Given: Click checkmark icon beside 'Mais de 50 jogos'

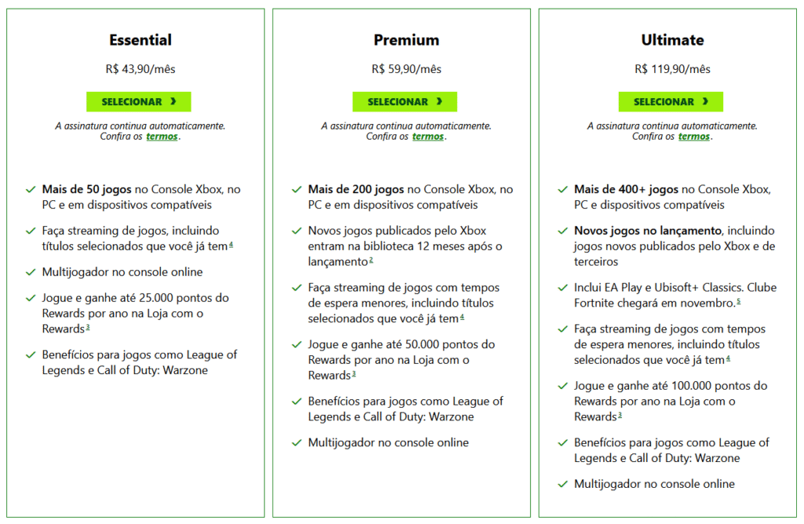Looking at the screenshot, I should (x=31, y=190).
